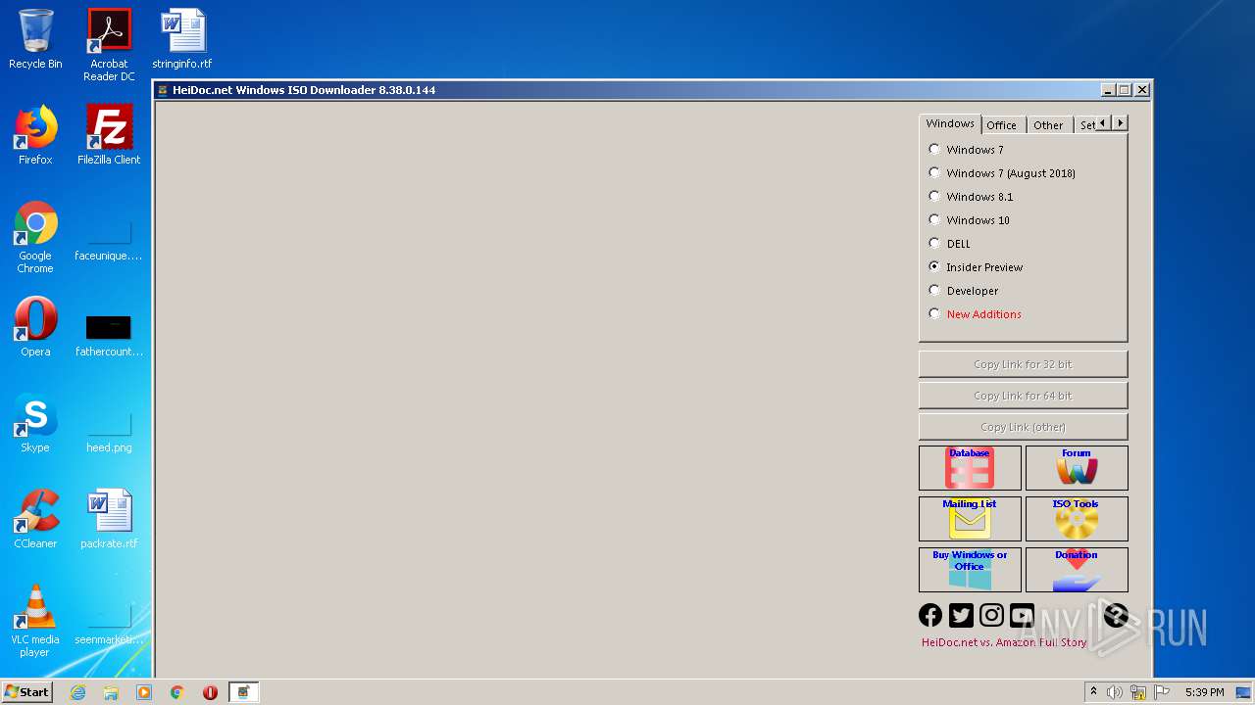The image size is (1255, 705).
Task: Switch to the Other tab
Action: click(x=1048, y=125)
